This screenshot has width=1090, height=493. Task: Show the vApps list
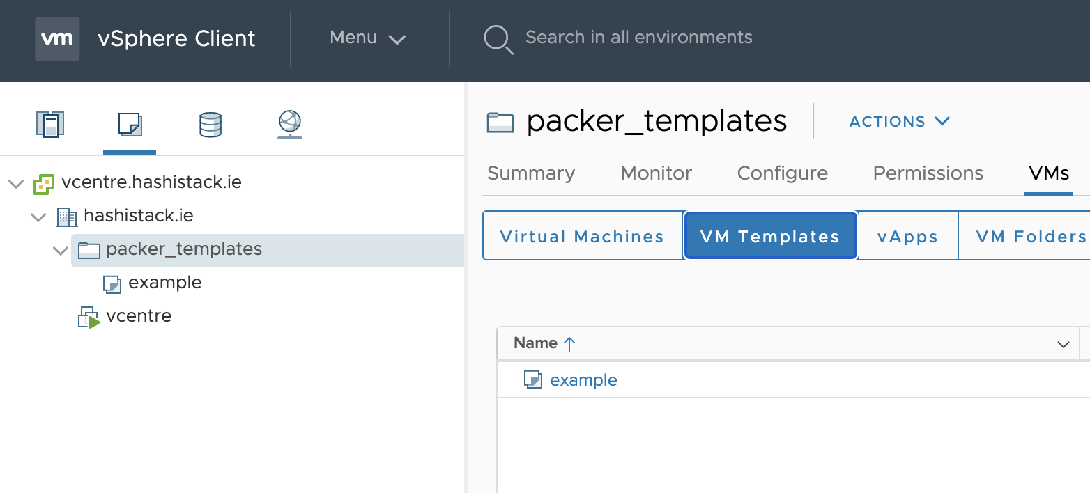(907, 236)
